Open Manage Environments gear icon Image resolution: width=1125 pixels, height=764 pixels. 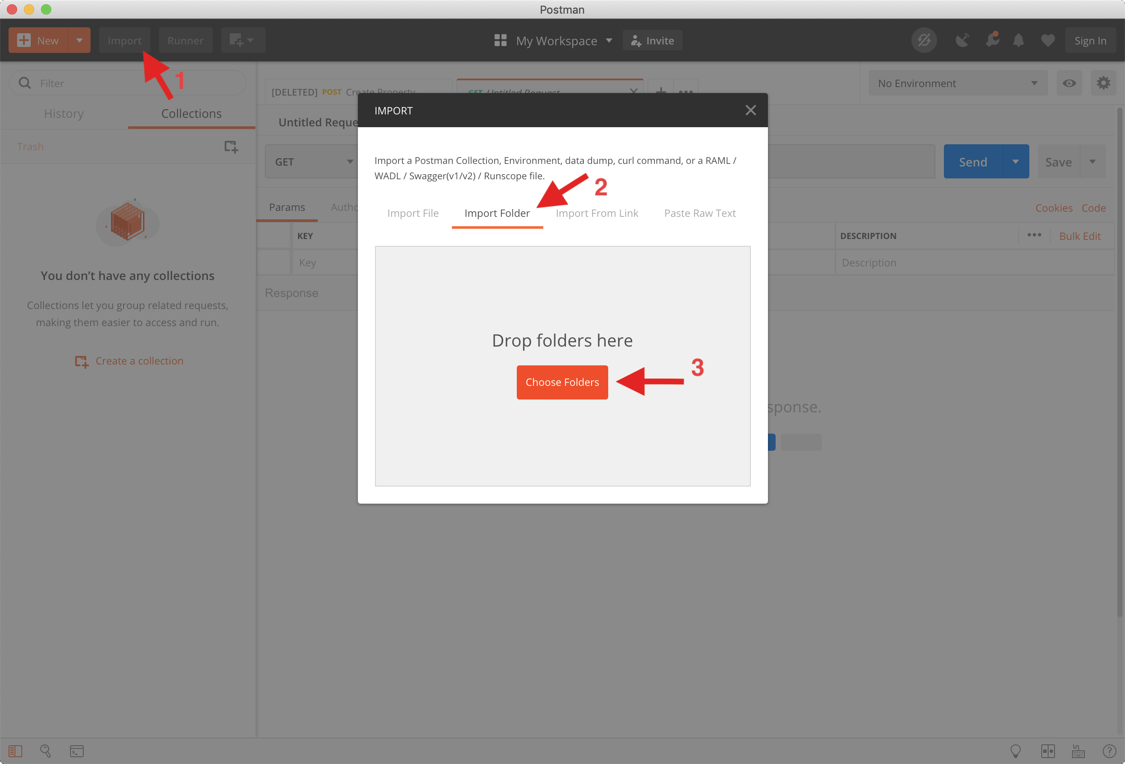click(x=1103, y=83)
